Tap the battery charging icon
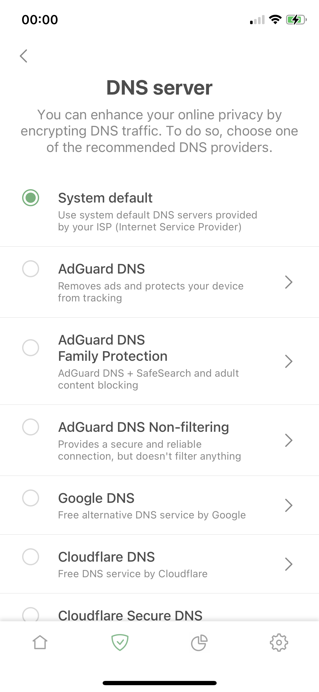319x692 pixels. [x=296, y=20]
